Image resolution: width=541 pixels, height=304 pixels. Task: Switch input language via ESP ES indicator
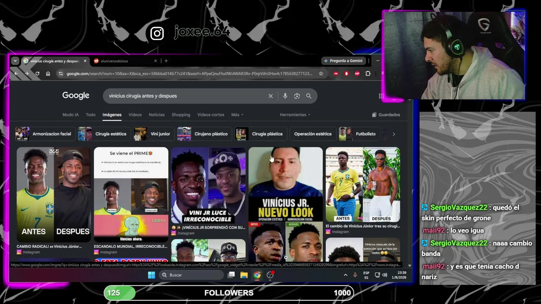366,275
